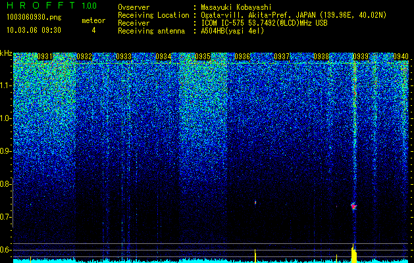Click the 0.6 frequency axis label
The height and width of the screenshot is (263, 414).
pyautogui.click(x=6, y=250)
